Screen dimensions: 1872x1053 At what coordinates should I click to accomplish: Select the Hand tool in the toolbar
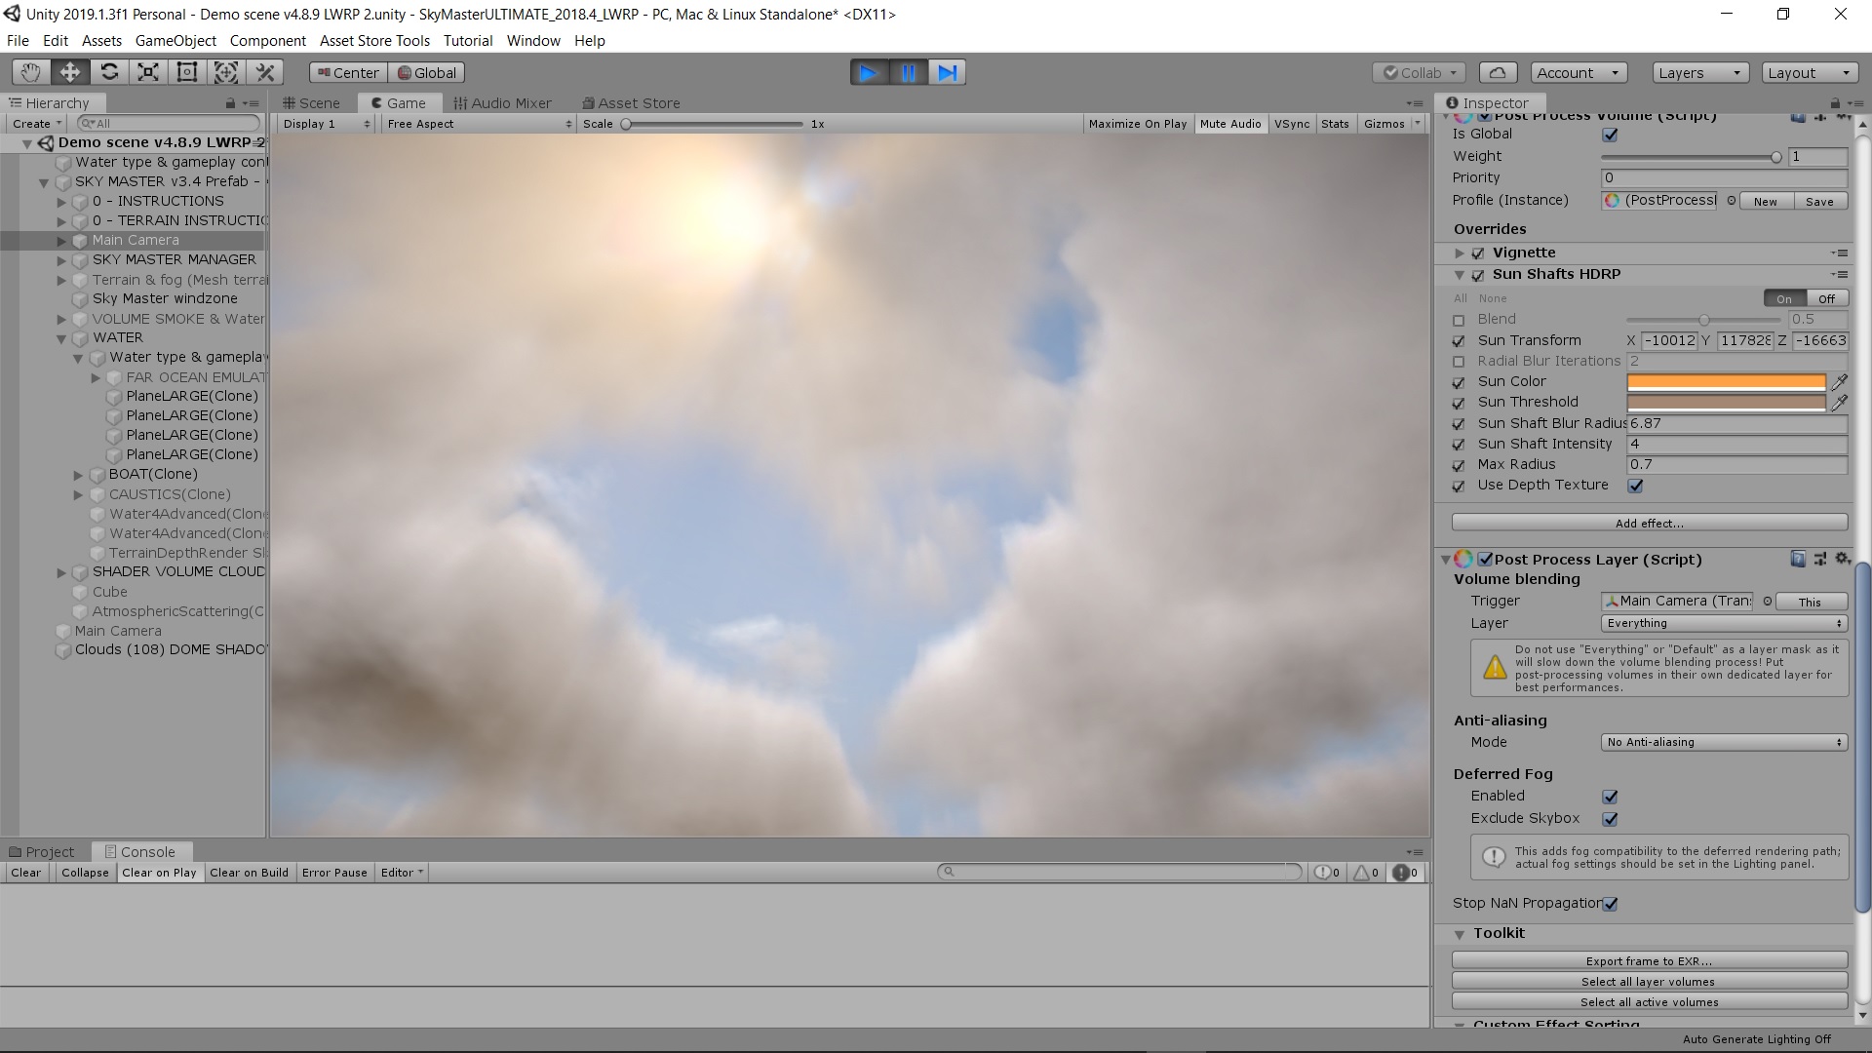point(29,71)
